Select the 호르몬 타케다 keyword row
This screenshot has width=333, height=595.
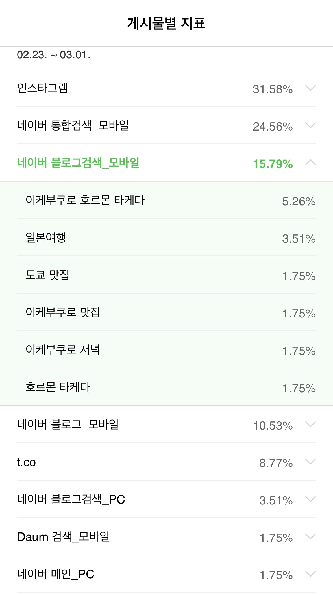click(x=58, y=387)
